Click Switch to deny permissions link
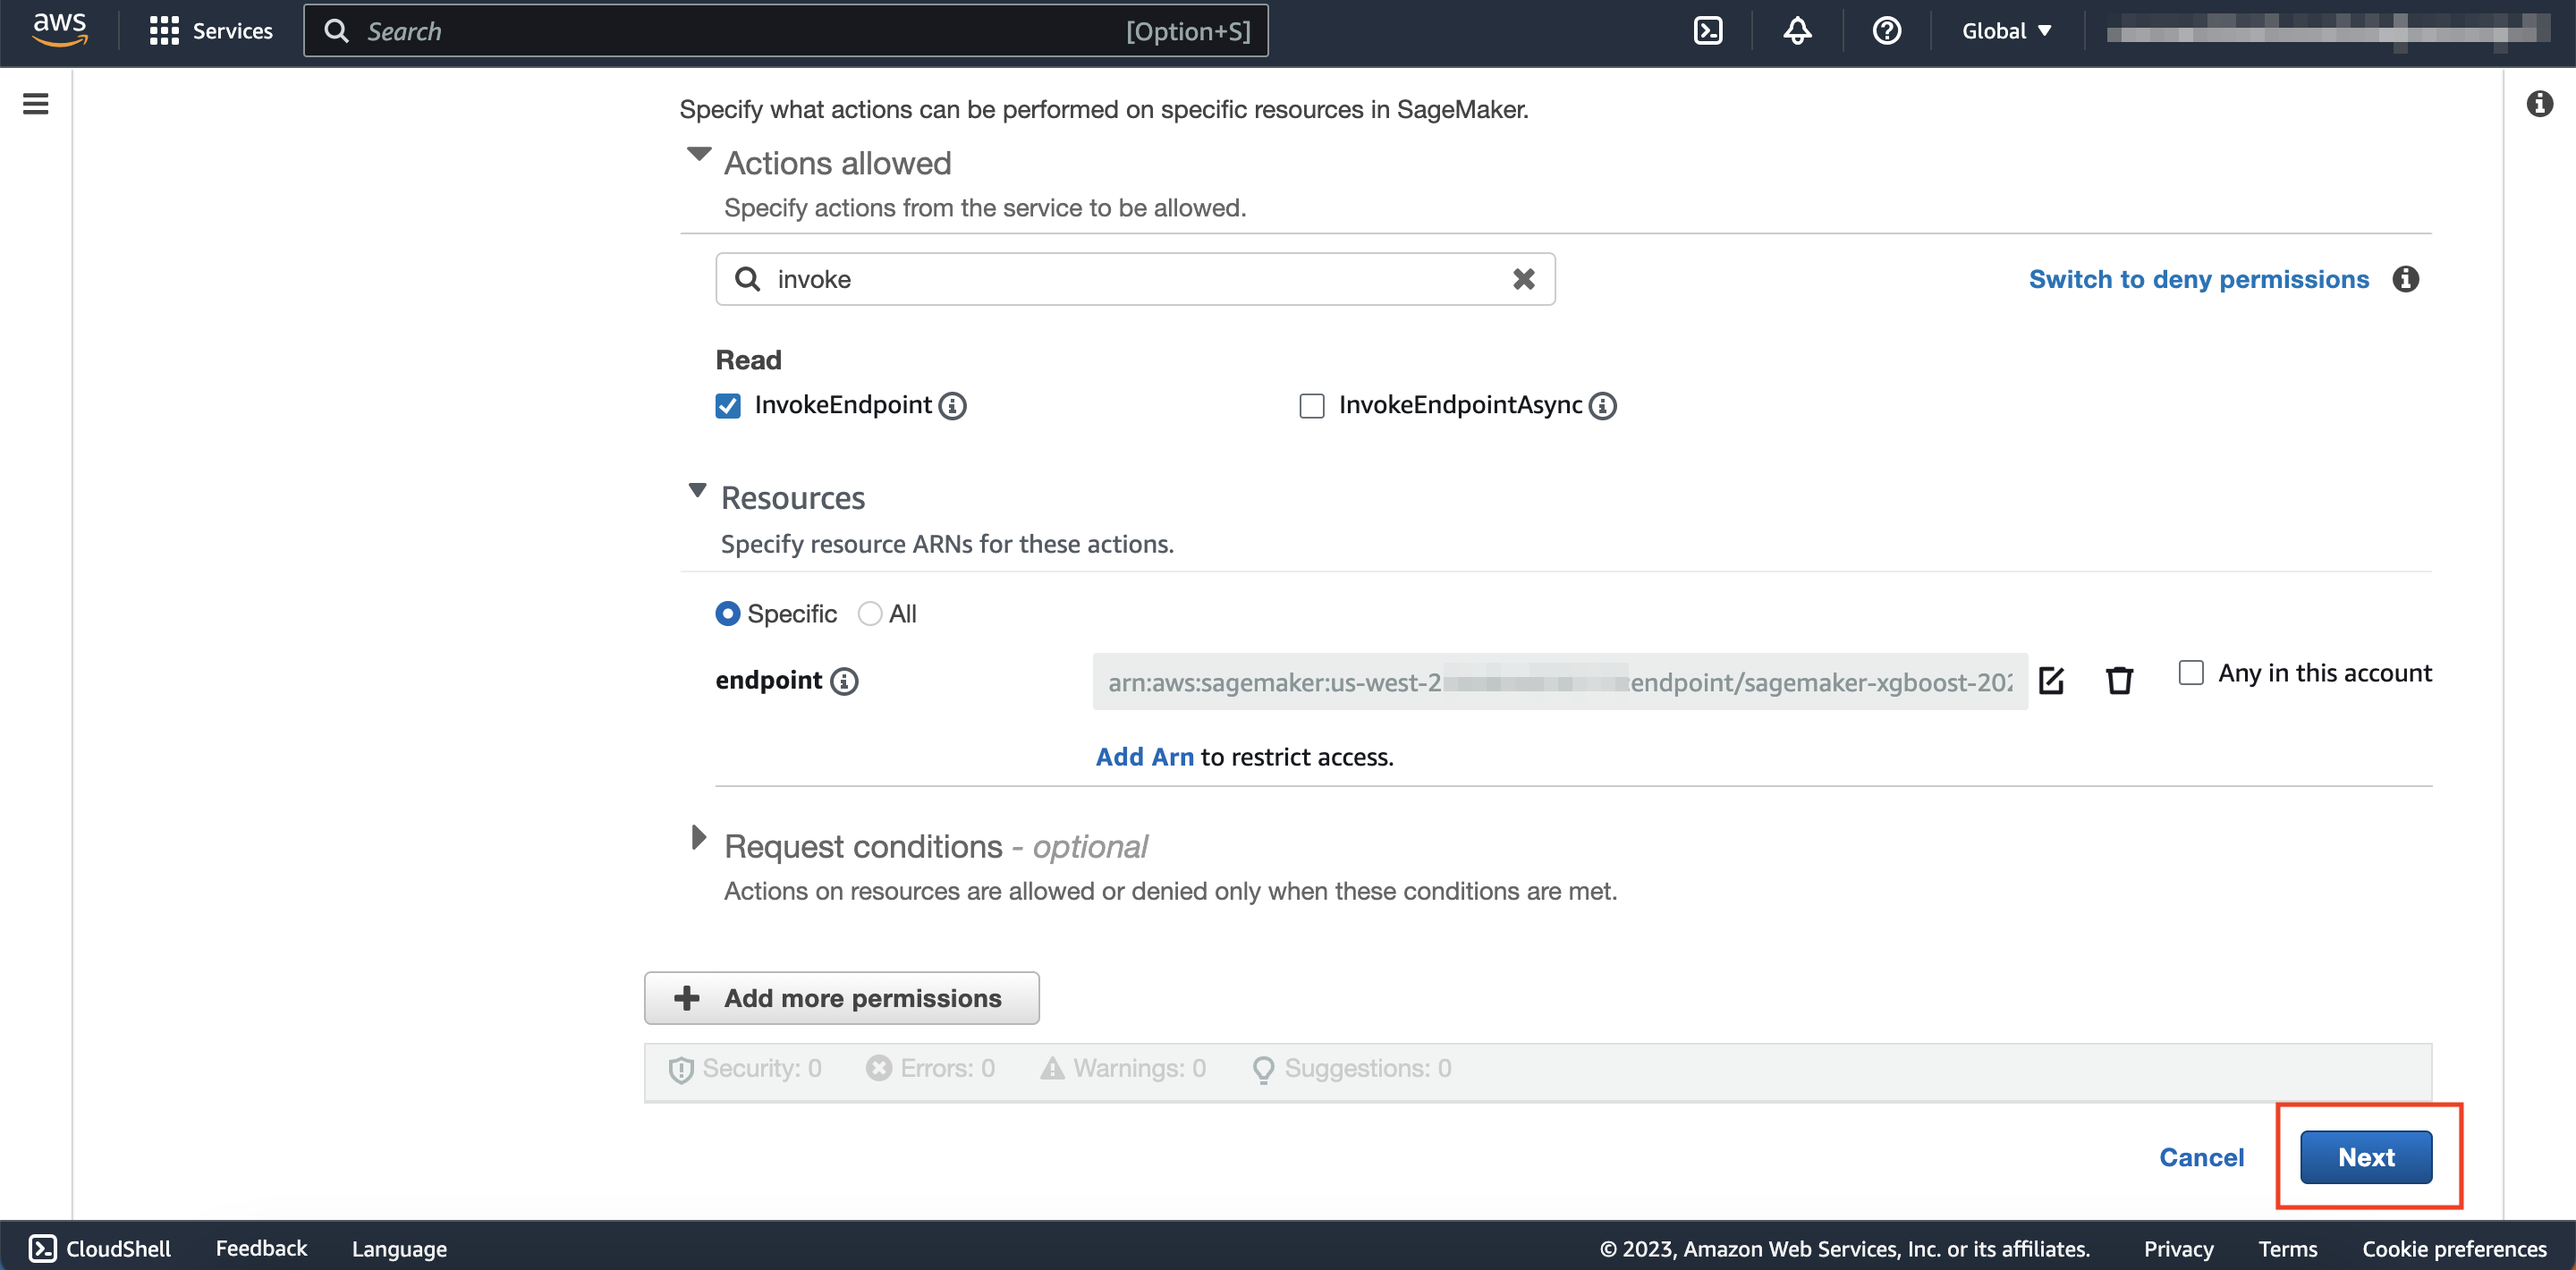Image resolution: width=2576 pixels, height=1270 pixels. click(x=2198, y=279)
